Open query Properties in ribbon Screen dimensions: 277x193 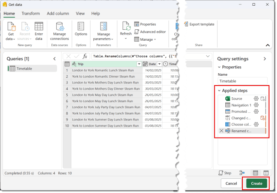point(145,24)
